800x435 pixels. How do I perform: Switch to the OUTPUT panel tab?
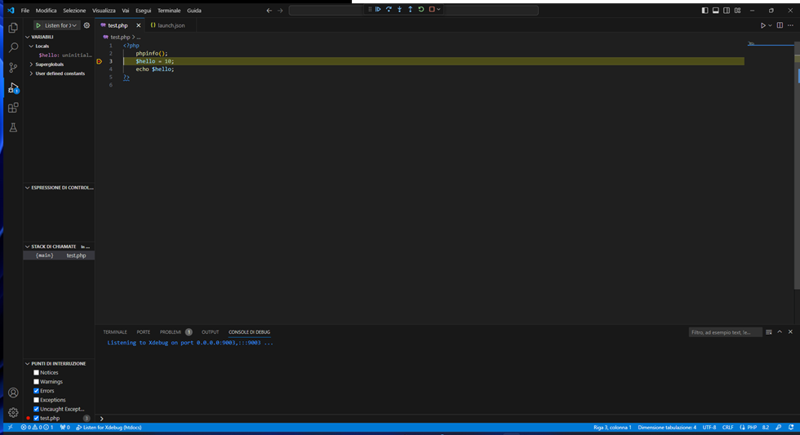coord(210,332)
